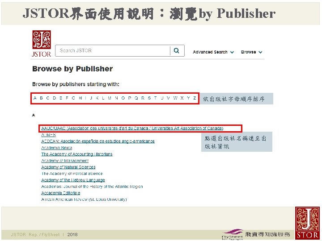Screen dimensions: 322x241
Task: Jump to publishers starting with R
Action: click(143, 98)
